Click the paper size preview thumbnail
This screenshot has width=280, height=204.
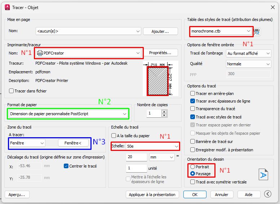(x=160, y=78)
